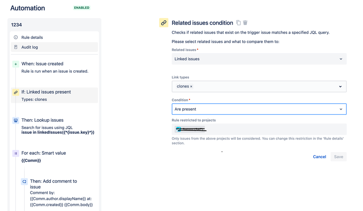Click the restricted project field

259,129
